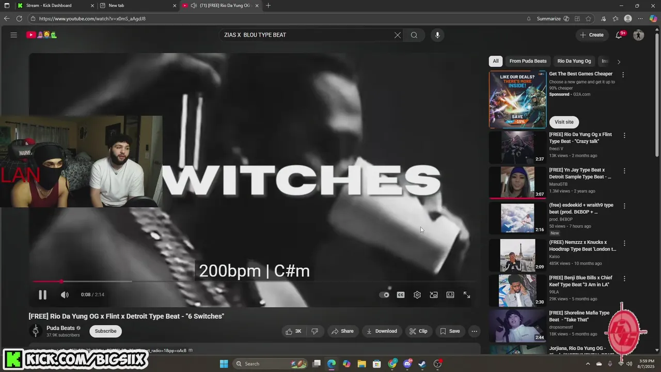Go to the YouTube home logo
The height and width of the screenshot is (372, 661).
(42, 35)
